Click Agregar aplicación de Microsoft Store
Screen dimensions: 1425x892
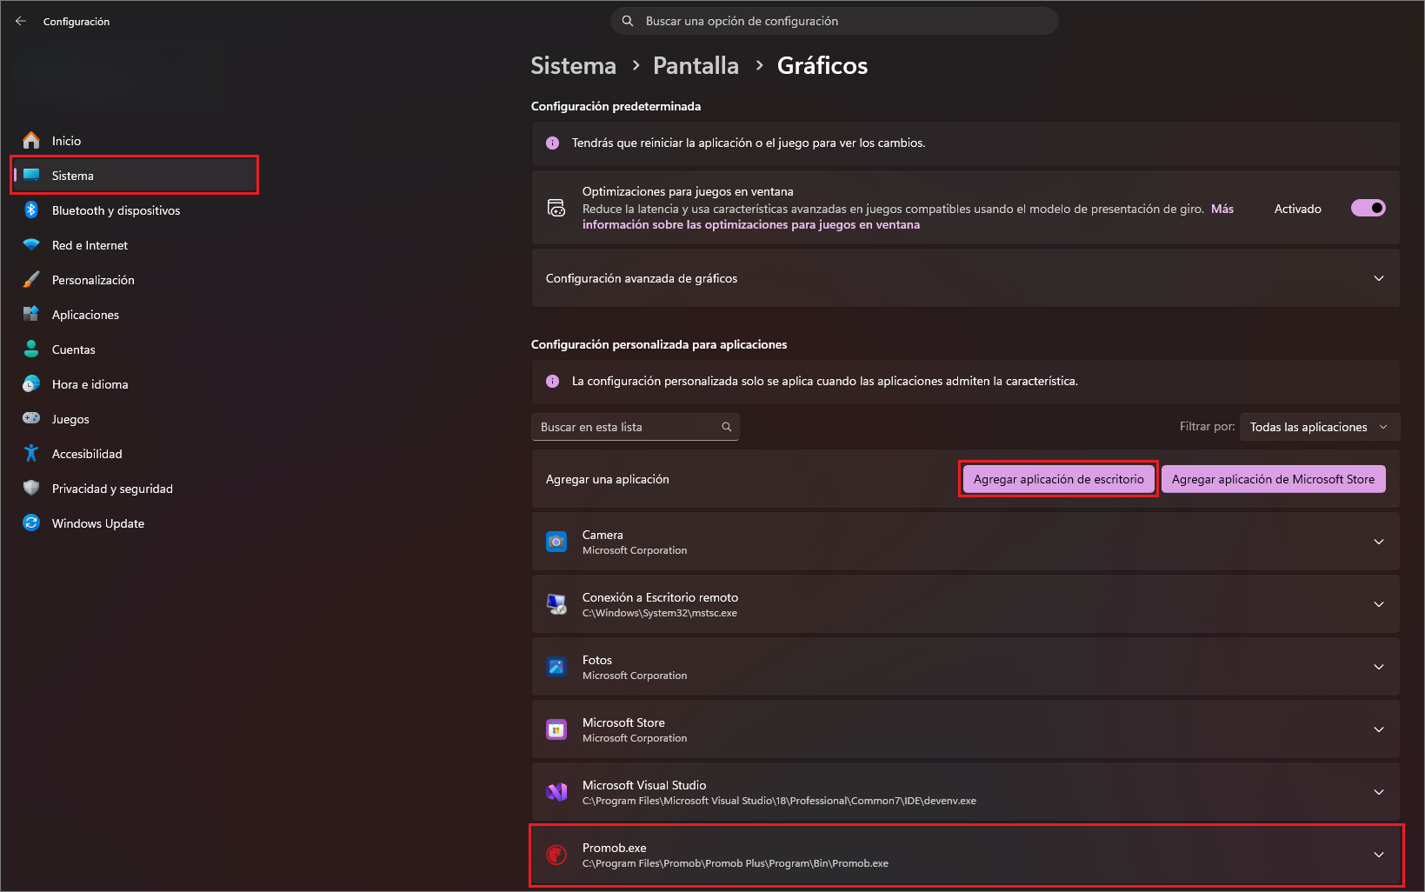click(1273, 479)
